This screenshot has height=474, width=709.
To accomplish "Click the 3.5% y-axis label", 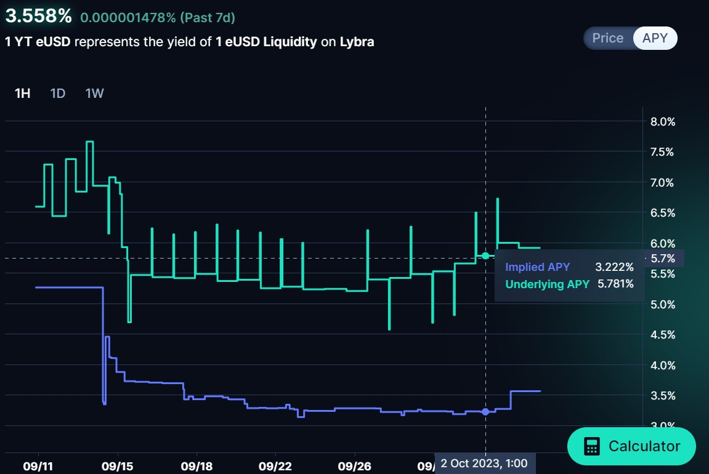I will click(663, 396).
